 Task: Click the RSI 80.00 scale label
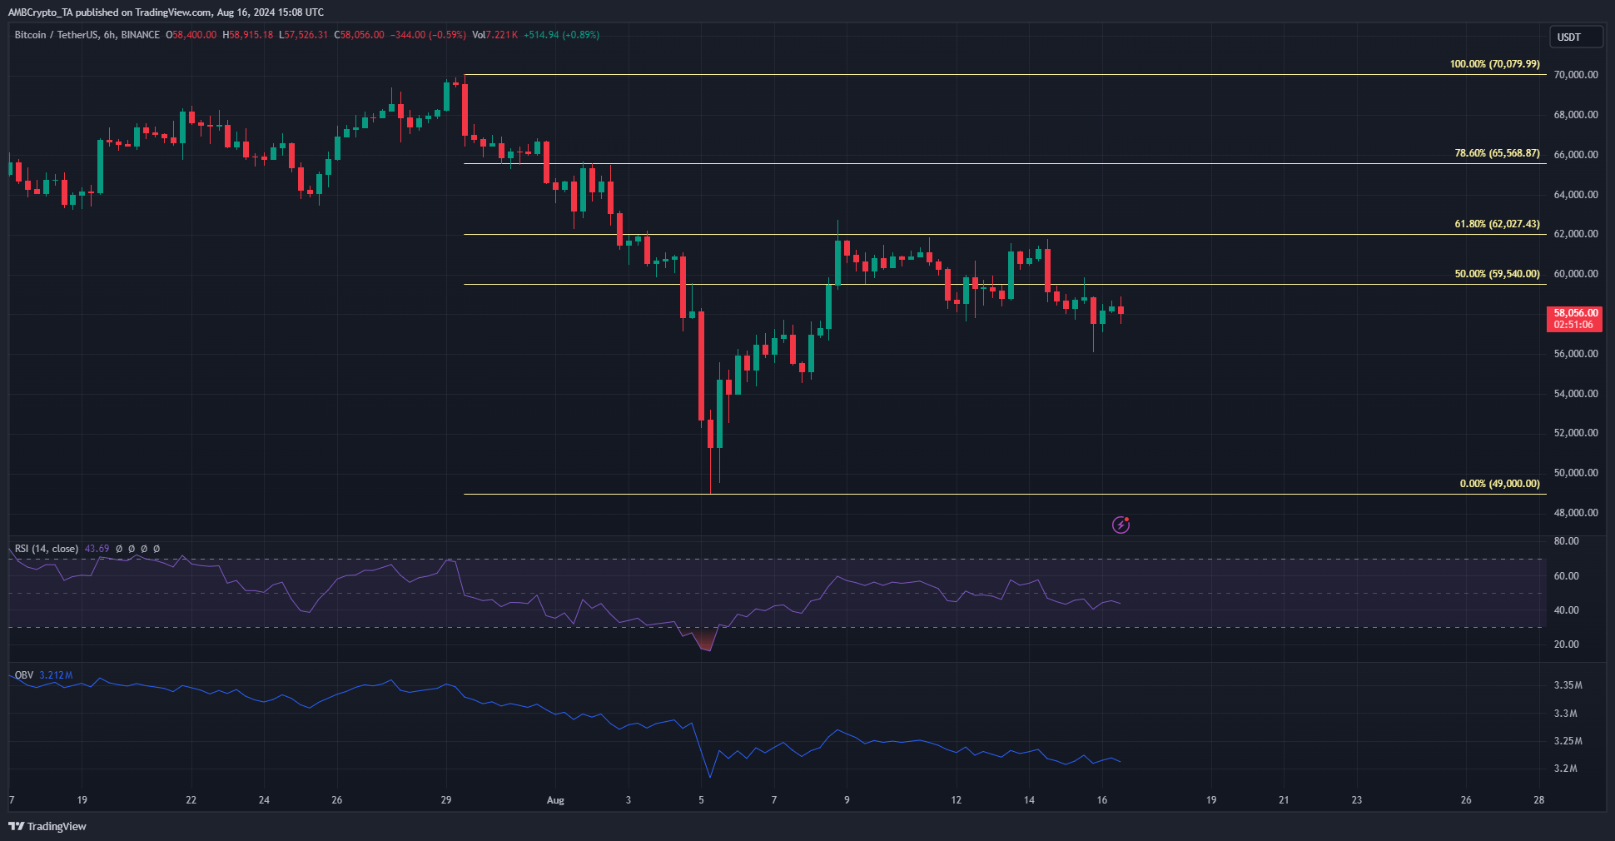point(1566,541)
